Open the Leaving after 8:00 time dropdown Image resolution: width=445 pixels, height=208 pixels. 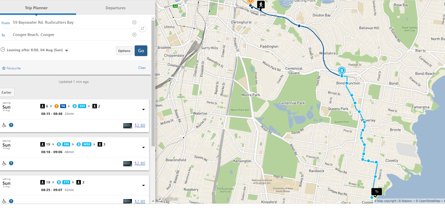(38, 50)
